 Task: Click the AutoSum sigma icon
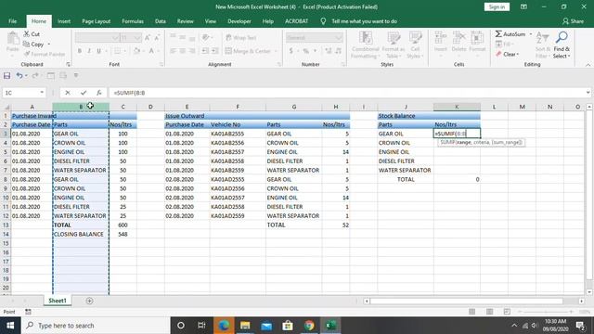[498, 34]
